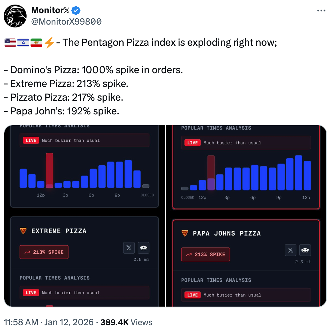Open the tweet's three-dot more menu
330x330 pixels.
point(321,11)
